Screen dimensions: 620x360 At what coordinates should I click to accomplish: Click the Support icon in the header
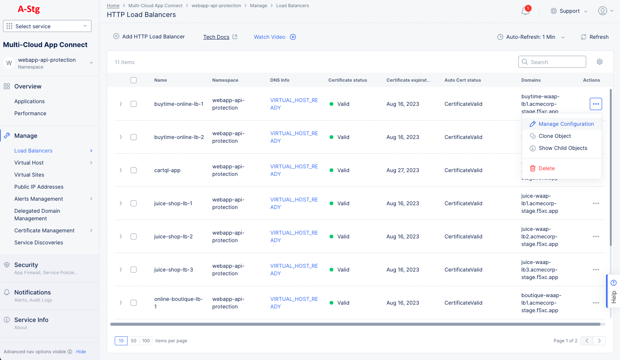click(553, 11)
